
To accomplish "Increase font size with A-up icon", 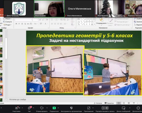I will pos(40,20).
